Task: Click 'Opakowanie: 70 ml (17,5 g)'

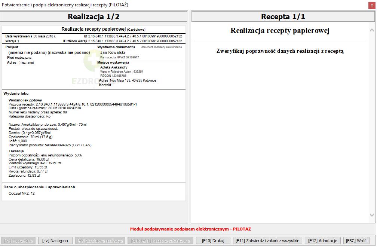Action: [x=31, y=137]
